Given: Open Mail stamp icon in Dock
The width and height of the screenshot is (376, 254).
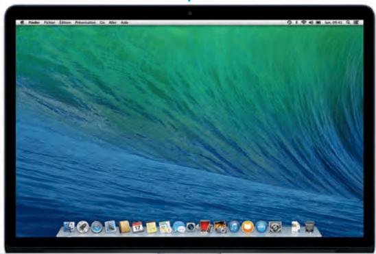Looking at the screenshot, I should point(110,226).
